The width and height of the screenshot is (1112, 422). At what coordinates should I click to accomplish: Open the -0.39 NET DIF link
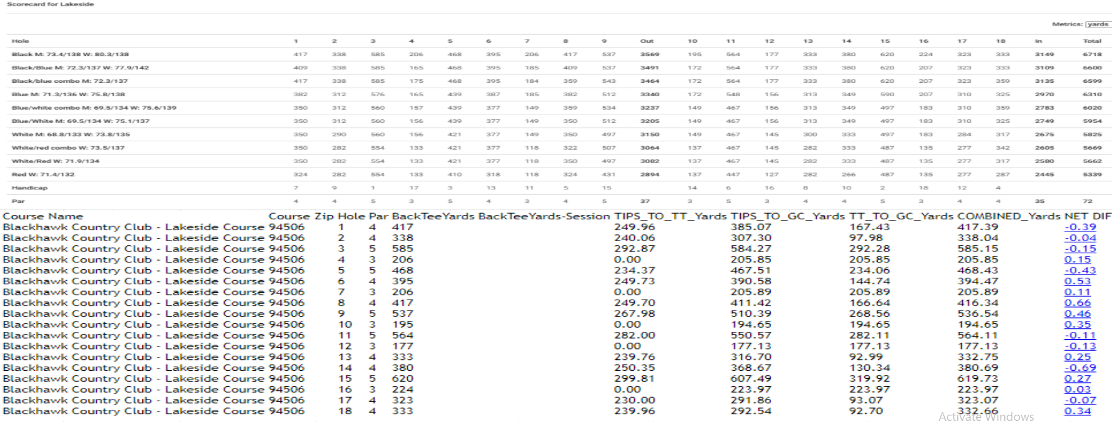coord(1080,227)
